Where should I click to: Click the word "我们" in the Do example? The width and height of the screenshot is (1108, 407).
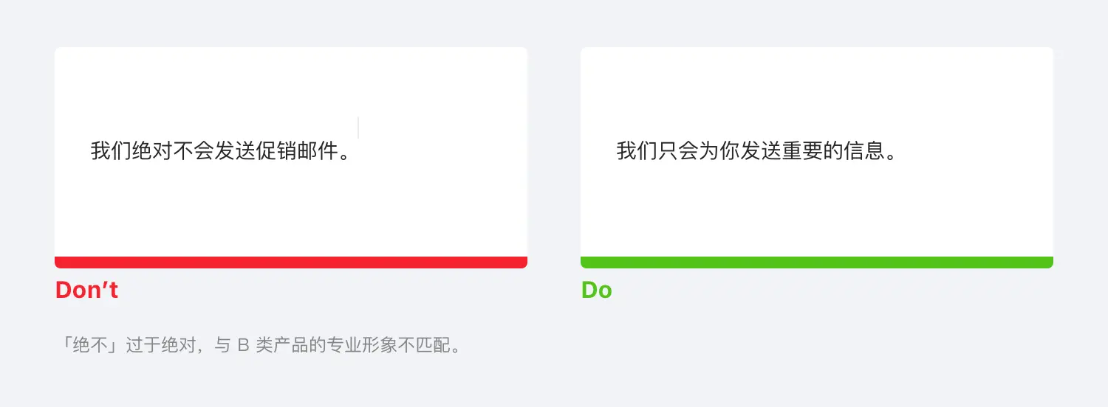pos(637,151)
